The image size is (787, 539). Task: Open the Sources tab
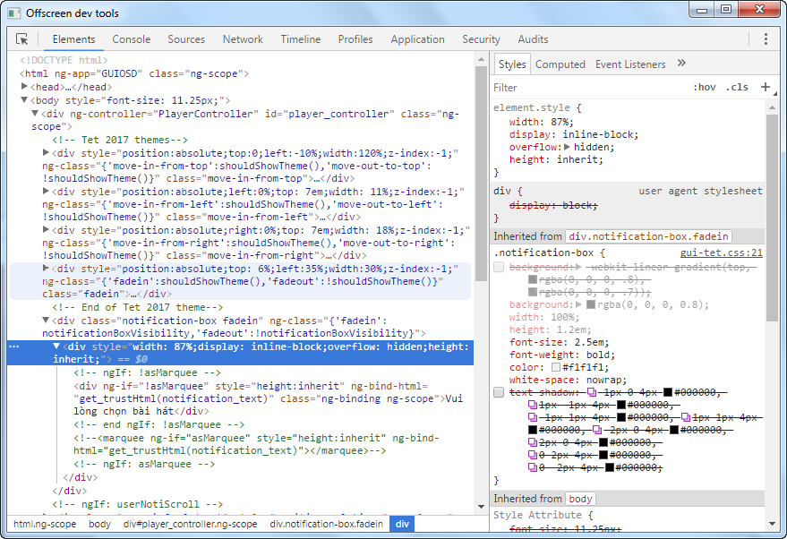(186, 39)
